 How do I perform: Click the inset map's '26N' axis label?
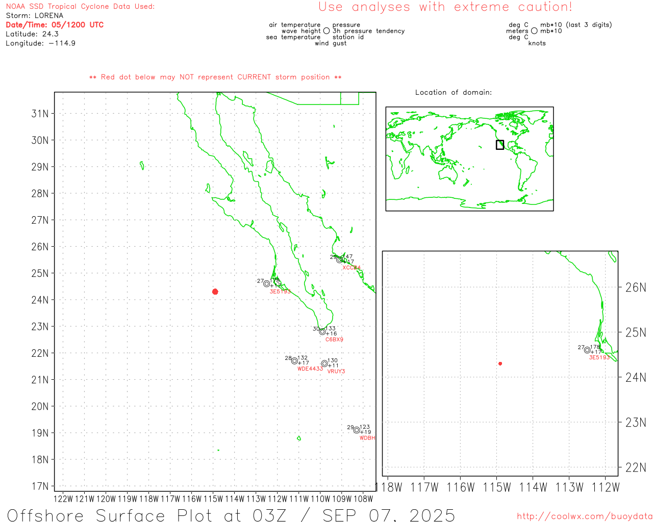coord(636,288)
